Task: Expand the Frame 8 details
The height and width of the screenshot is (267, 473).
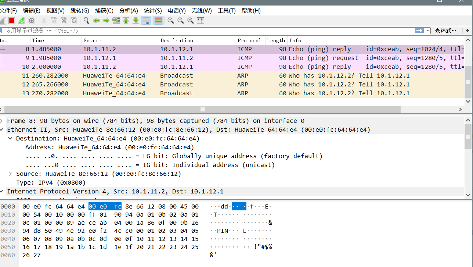Action: (x=2, y=121)
